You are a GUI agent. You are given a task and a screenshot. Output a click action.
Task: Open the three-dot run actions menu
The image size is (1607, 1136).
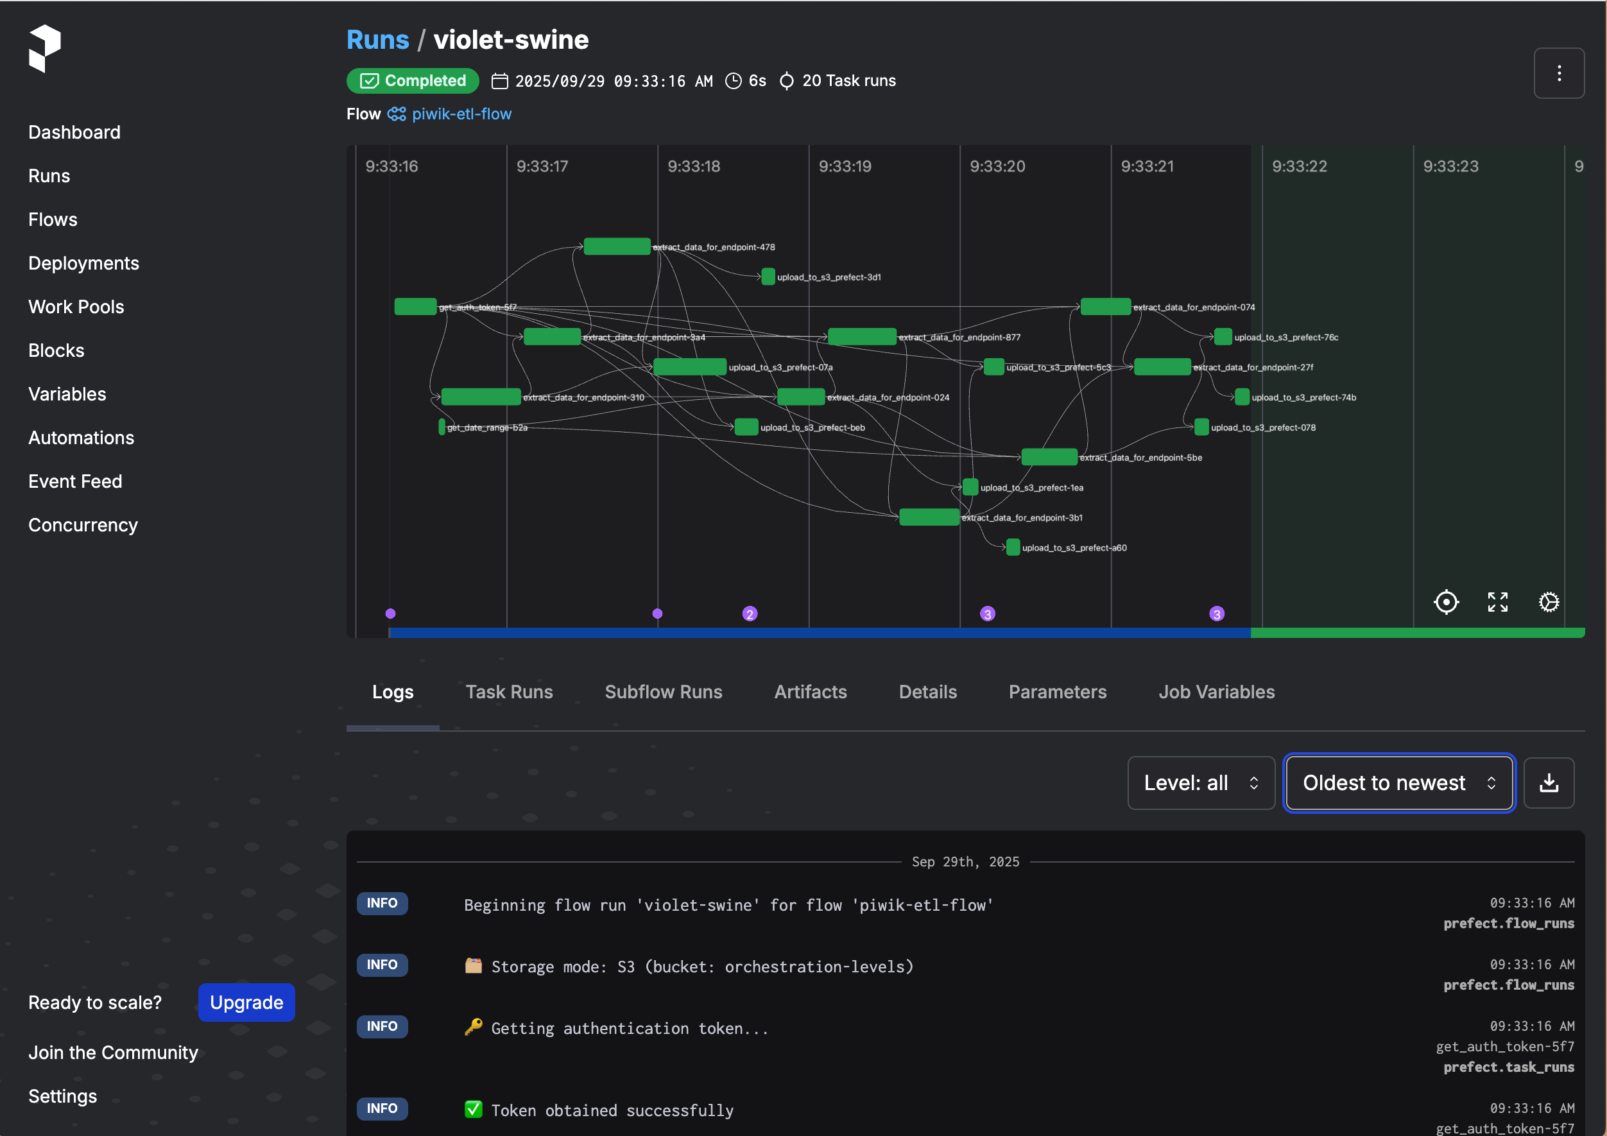click(x=1558, y=74)
